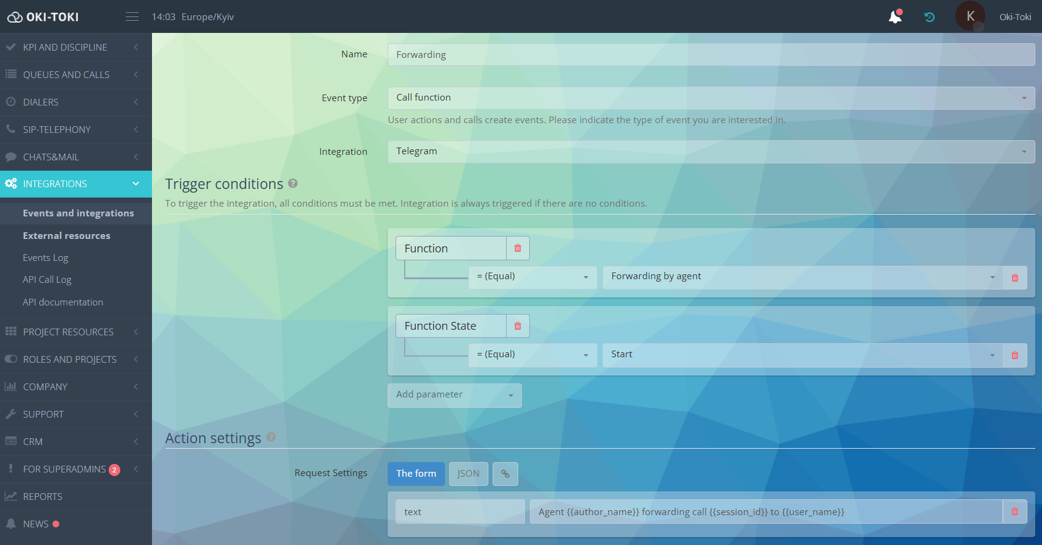The height and width of the screenshot is (545, 1042).
Task: Switch to the JSON request tab
Action: click(x=468, y=474)
